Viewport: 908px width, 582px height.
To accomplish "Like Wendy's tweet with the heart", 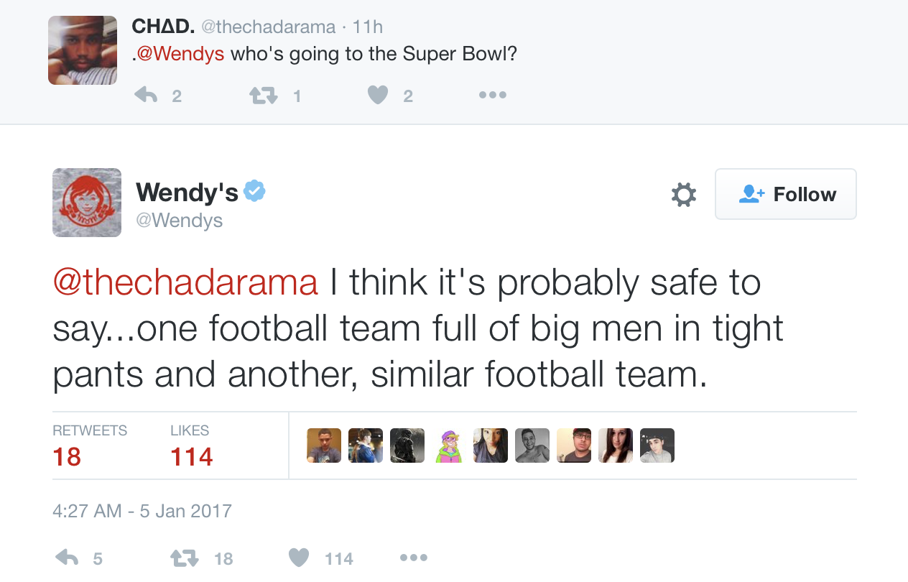I will pos(299,558).
